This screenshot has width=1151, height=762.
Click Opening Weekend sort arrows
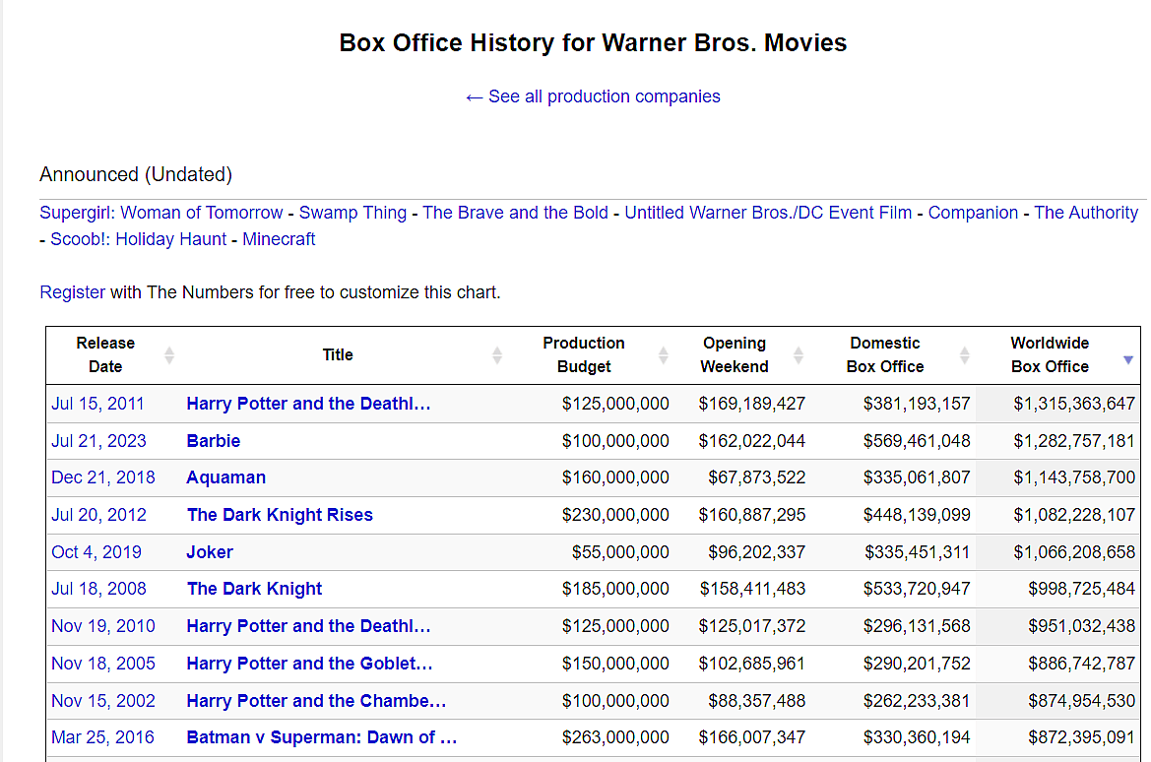point(799,355)
